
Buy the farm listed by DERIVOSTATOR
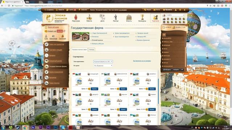[123, 89]
